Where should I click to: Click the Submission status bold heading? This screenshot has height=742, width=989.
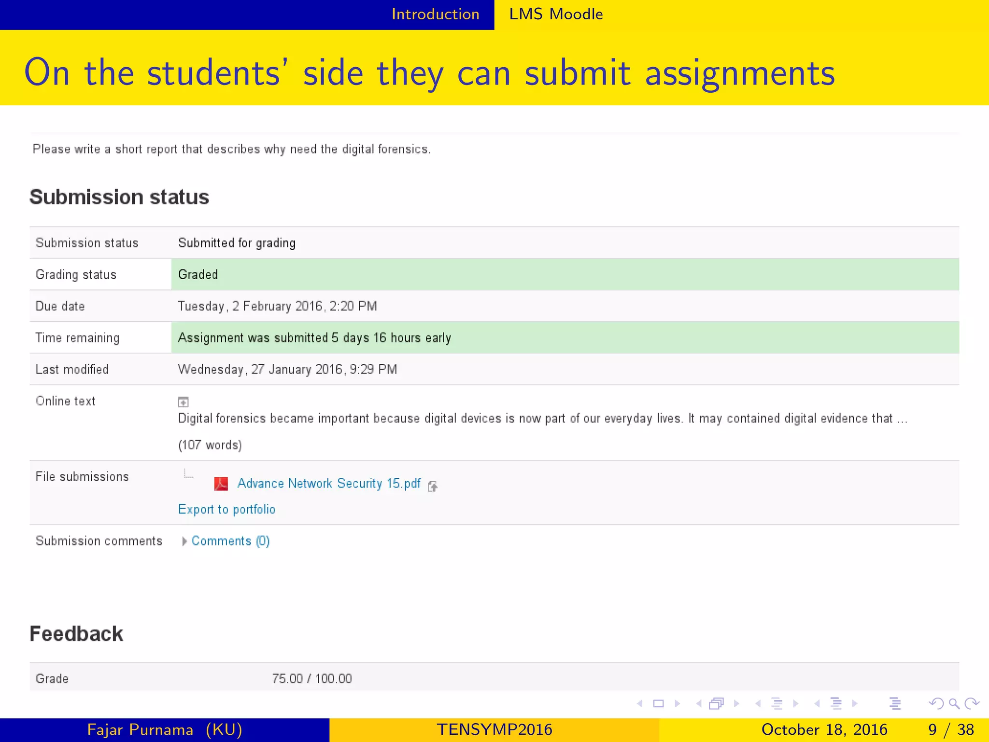pos(119,197)
